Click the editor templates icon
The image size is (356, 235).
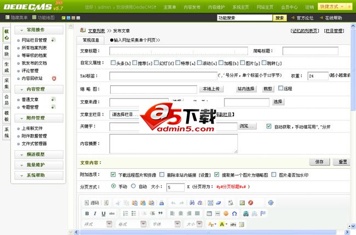106,203
